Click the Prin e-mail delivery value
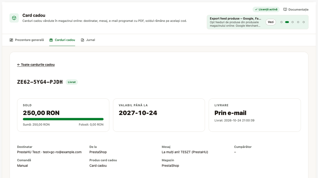This screenshot has height=178, width=318. coord(230,113)
